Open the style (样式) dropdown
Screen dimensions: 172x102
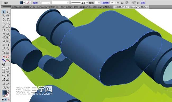(x=99, y=3)
